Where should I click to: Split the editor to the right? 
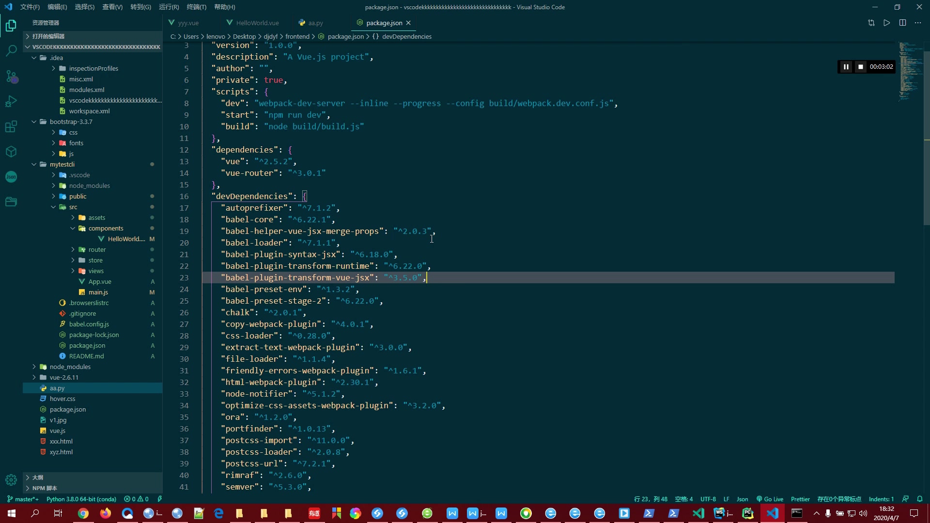903,23
